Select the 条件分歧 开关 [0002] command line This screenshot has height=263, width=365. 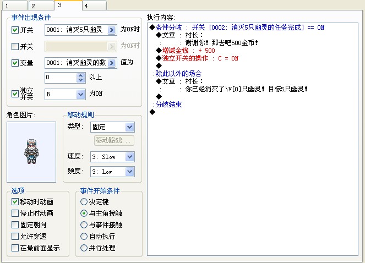coord(237,28)
